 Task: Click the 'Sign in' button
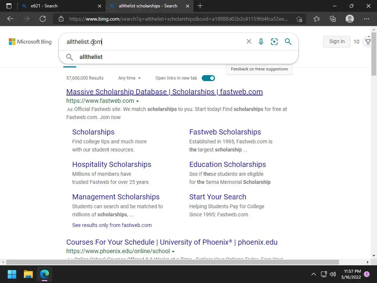[337, 42]
